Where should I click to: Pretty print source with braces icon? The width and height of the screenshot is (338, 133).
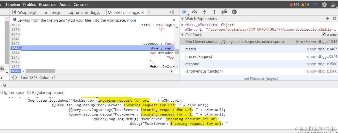point(15,77)
